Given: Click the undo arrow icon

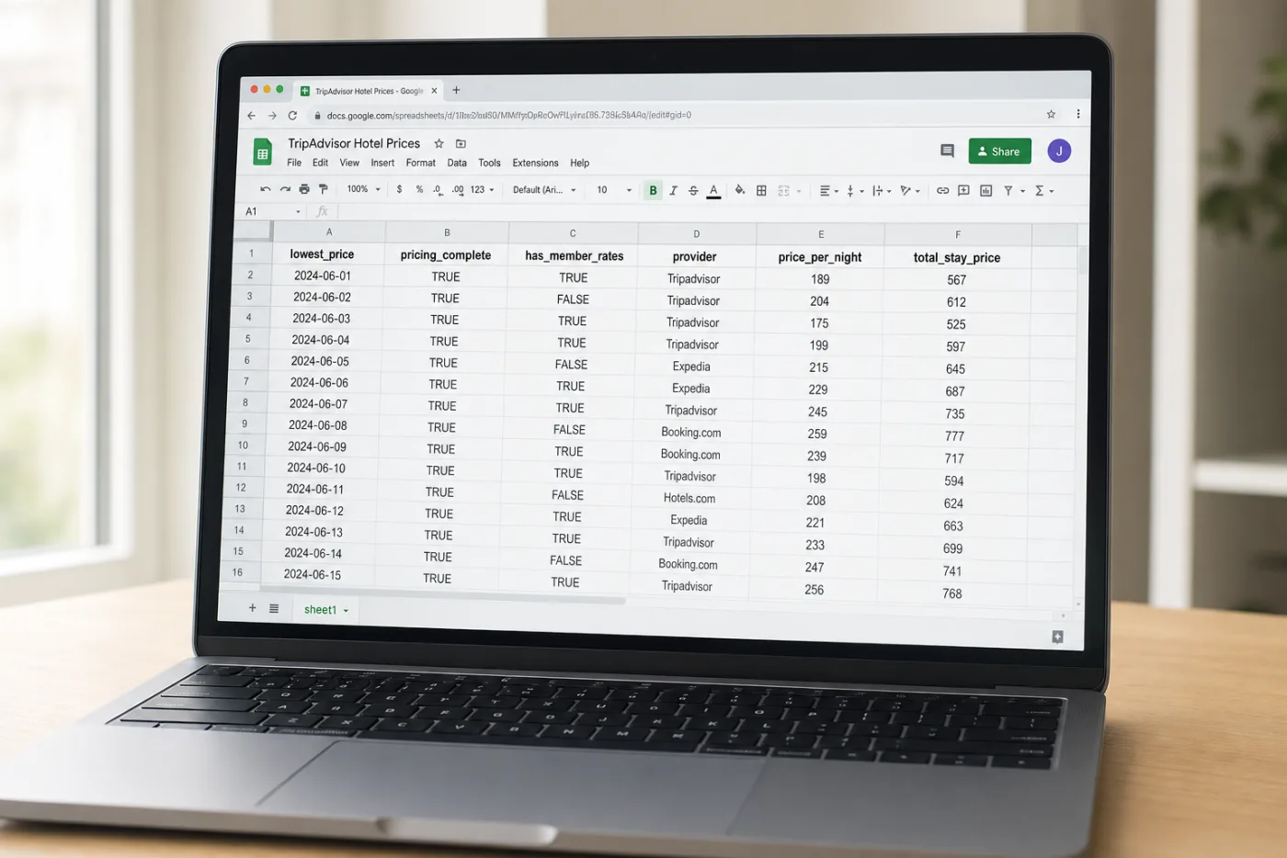Looking at the screenshot, I should (x=266, y=189).
